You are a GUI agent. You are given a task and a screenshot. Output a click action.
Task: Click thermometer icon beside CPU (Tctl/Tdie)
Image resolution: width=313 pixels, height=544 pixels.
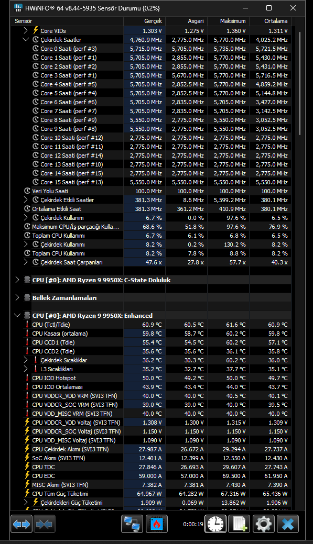pyautogui.click(x=27, y=325)
